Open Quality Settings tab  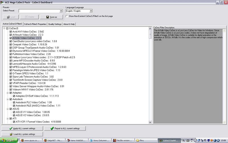55,24
